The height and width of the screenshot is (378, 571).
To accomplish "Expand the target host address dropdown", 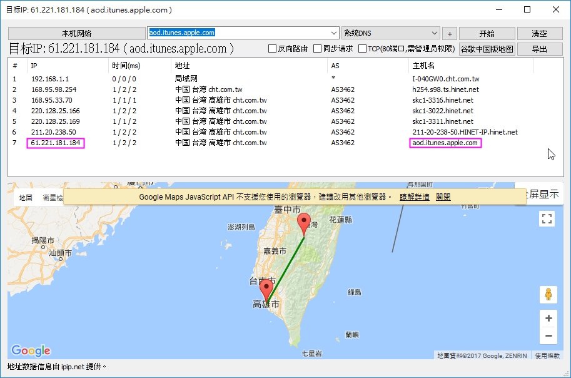I will point(333,33).
